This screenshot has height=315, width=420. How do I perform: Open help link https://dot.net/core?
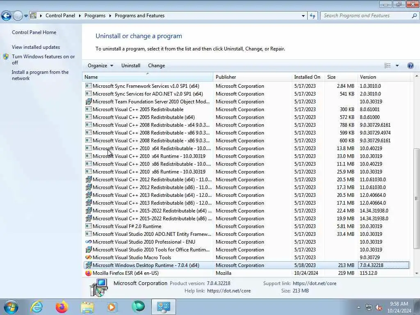point(229,291)
